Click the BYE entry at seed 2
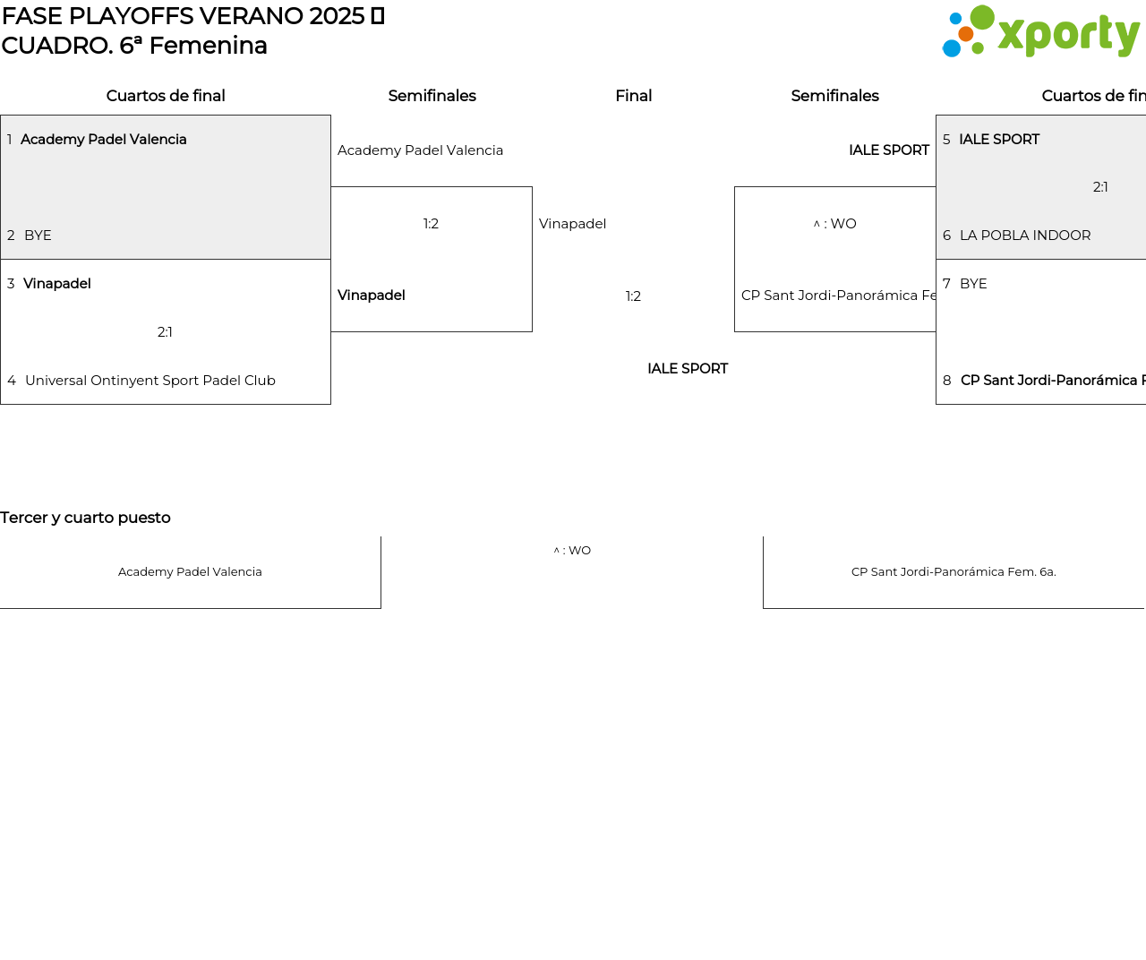1146x960 pixels. [x=38, y=236]
